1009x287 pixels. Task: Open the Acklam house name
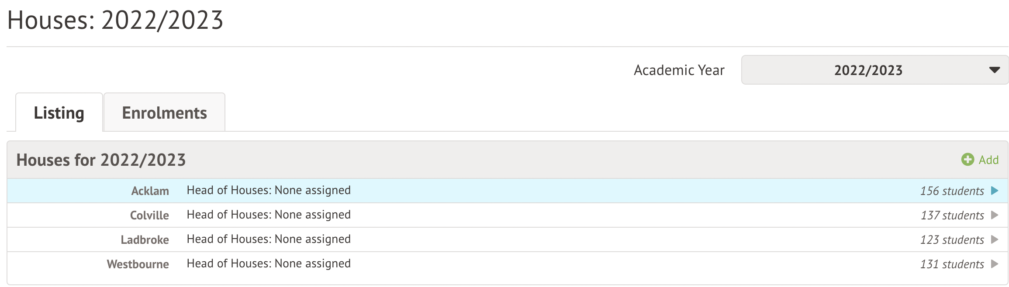tap(150, 191)
